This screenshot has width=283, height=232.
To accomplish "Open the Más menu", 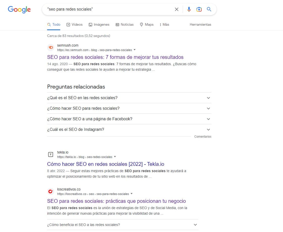I will tap(164, 24).
